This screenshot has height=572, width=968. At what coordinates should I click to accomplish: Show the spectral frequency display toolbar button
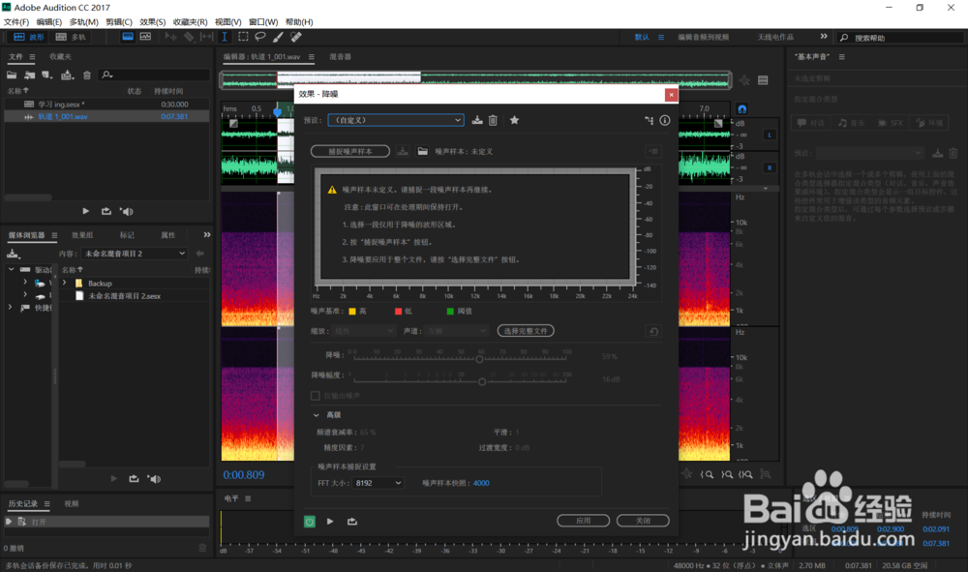pos(128,37)
